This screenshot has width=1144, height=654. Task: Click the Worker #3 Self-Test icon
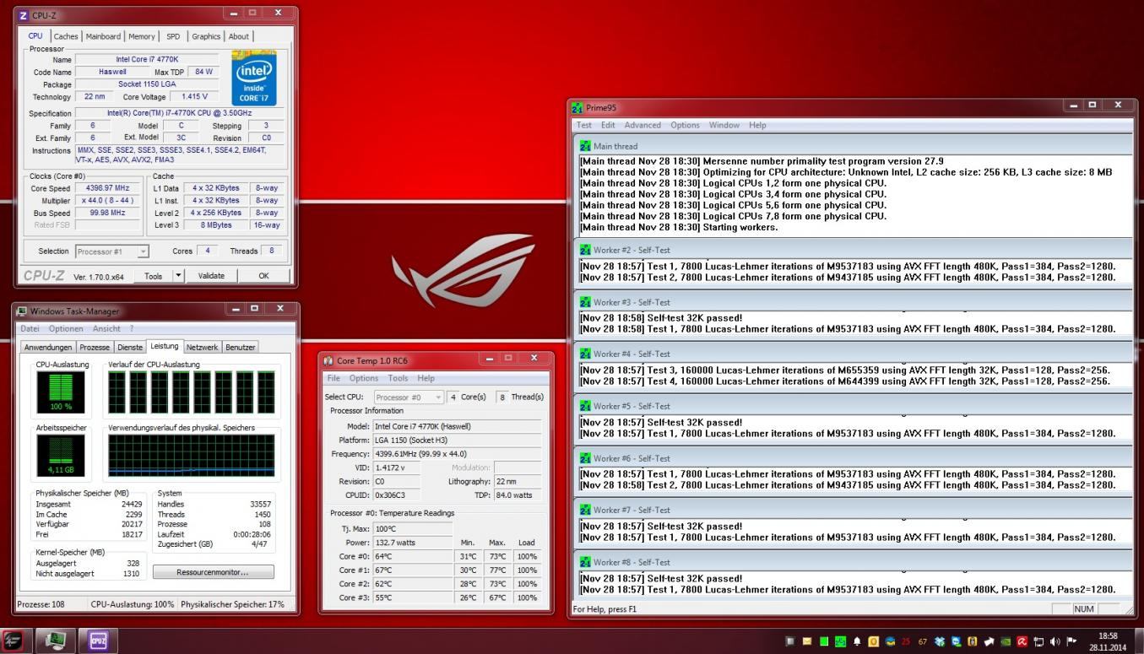(x=586, y=302)
